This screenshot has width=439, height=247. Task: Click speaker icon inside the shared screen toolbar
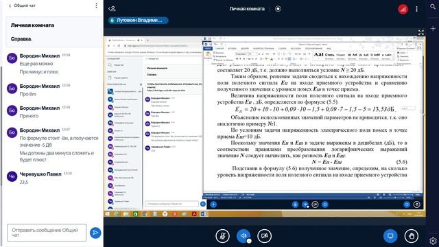pos(305,204)
